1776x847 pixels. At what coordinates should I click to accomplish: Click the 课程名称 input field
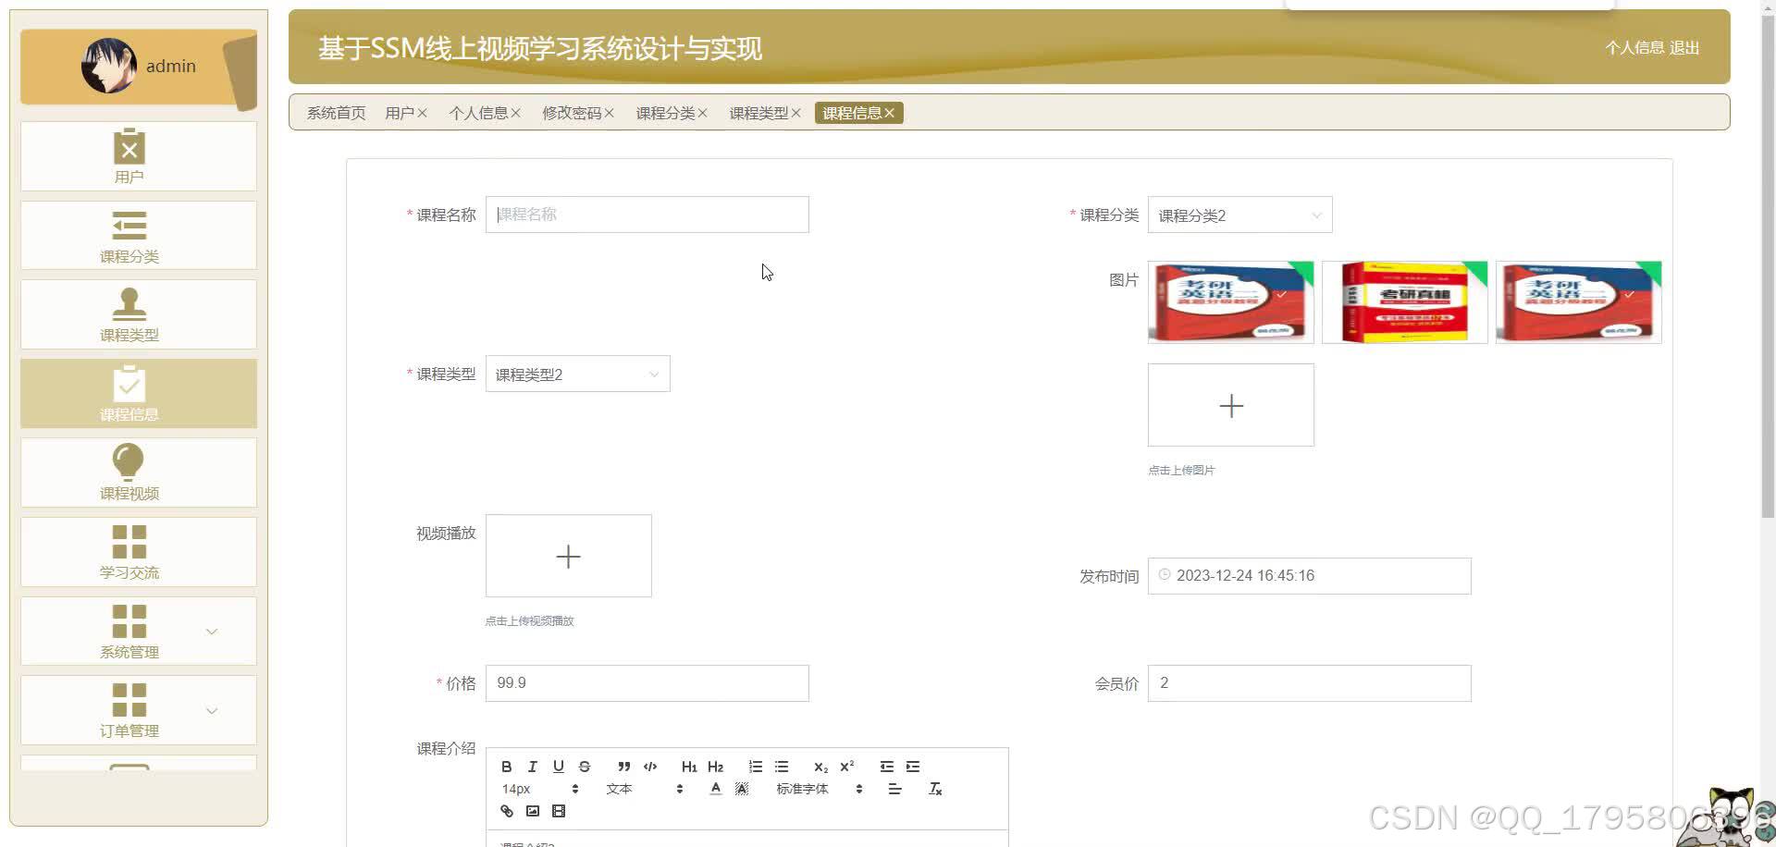pos(647,214)
